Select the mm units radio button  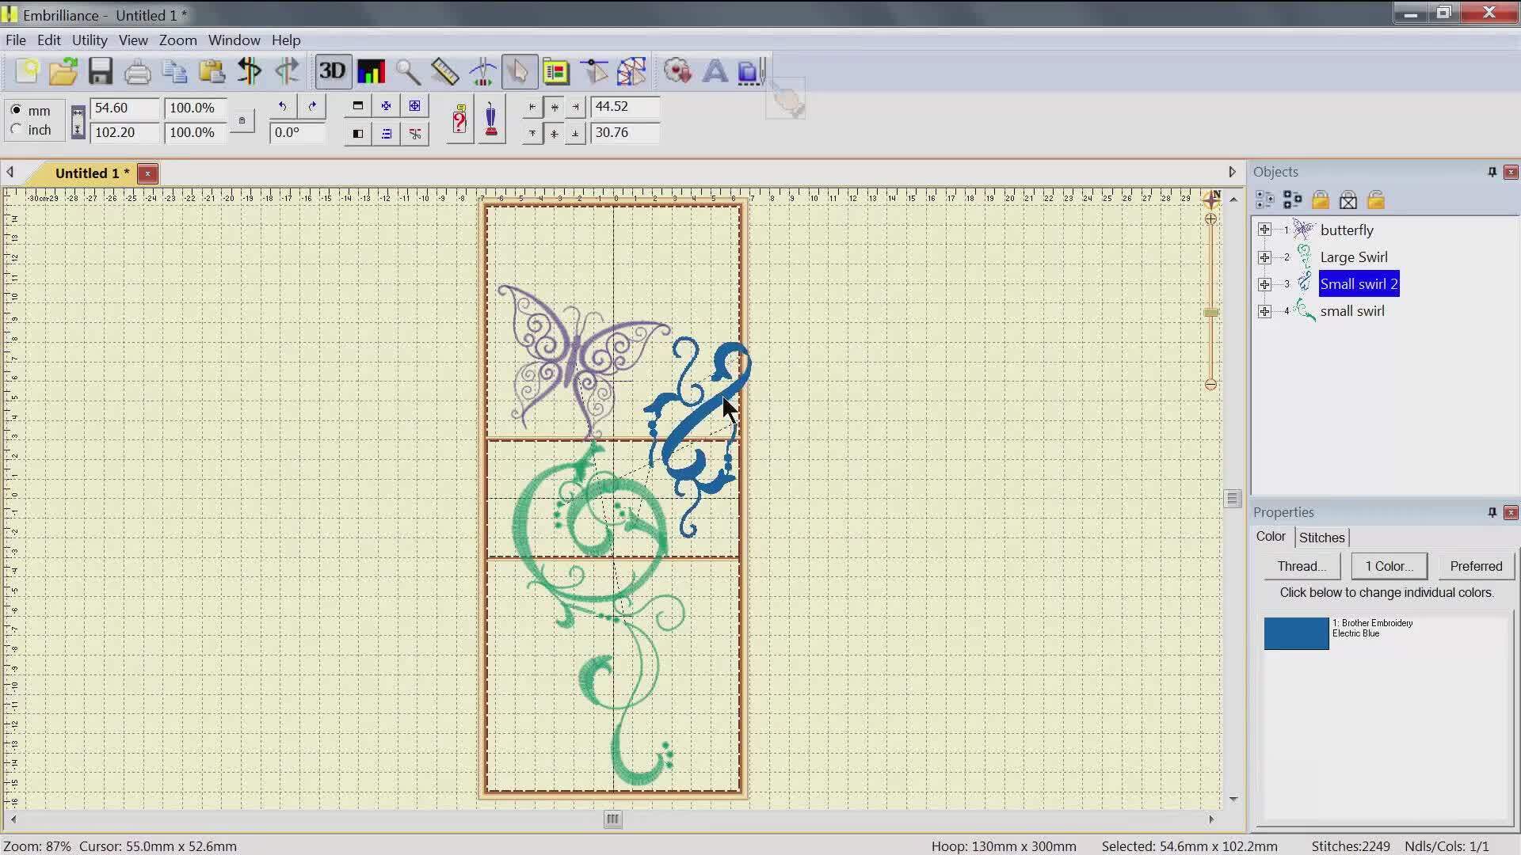pyautogui.click(x=16, y=110)
